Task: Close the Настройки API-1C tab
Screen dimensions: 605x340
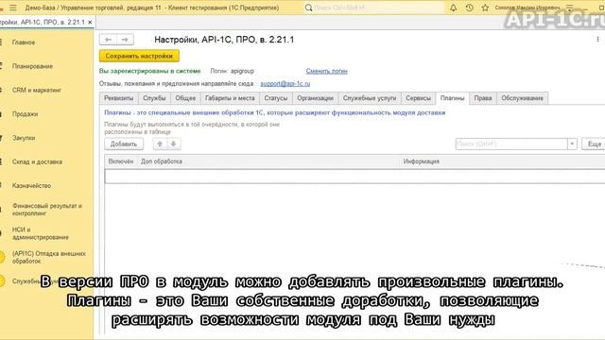Action: coord(90,23)
